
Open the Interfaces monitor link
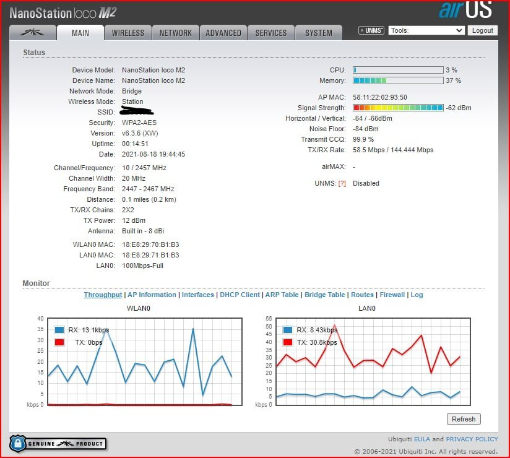pos(198,295)
